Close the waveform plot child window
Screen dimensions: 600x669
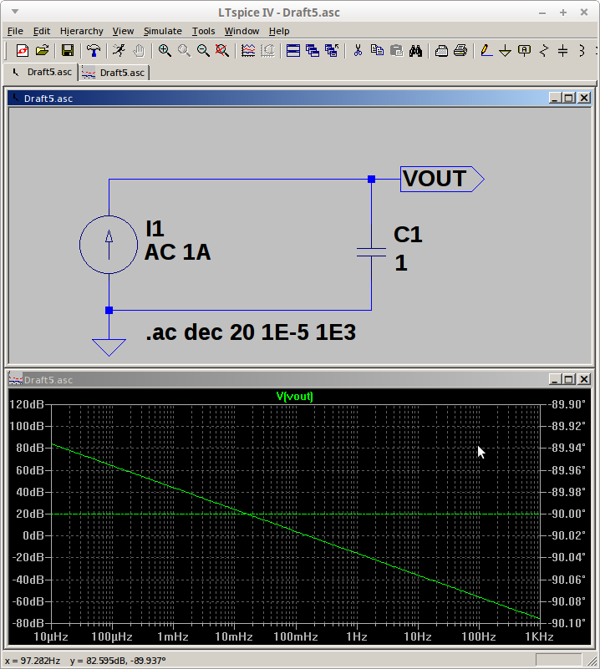(584, 379)
